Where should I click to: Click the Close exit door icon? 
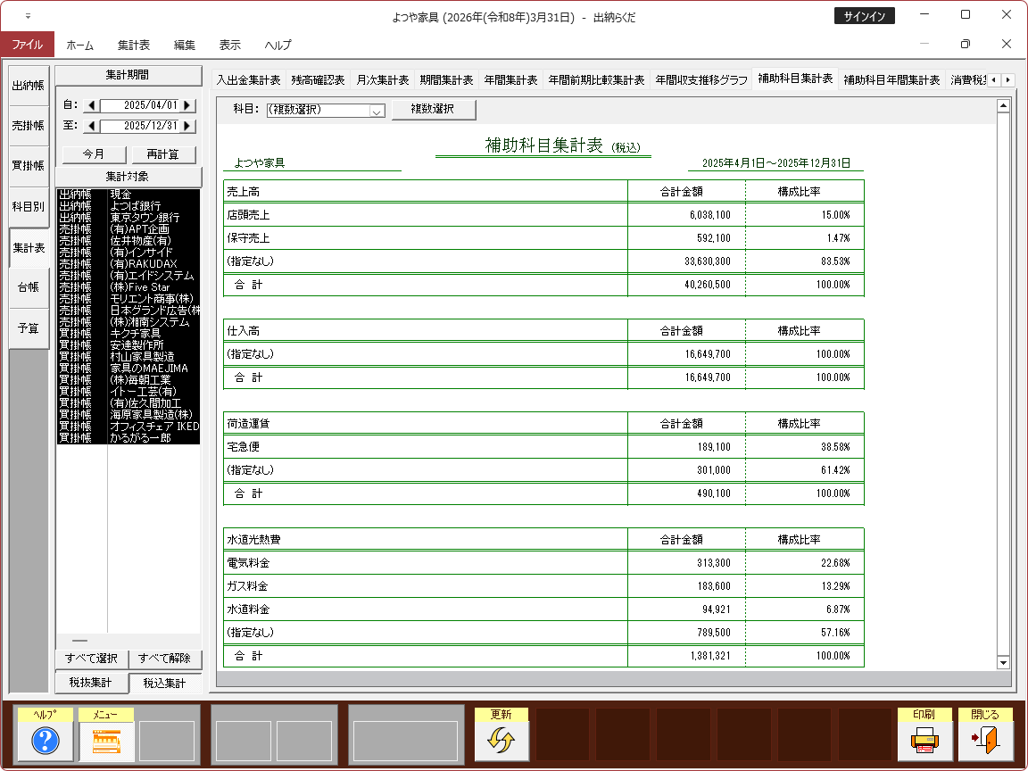coord(985,741)
